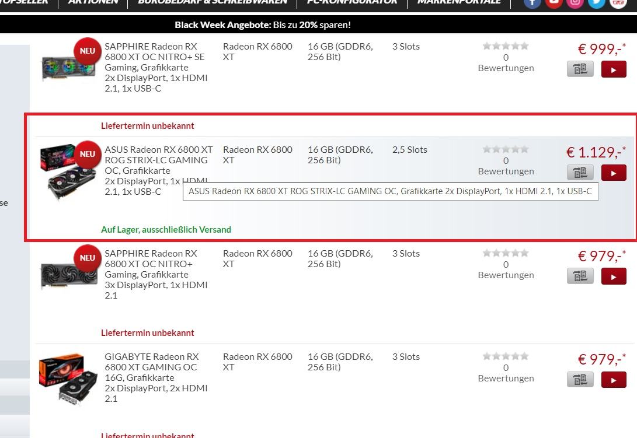The height and width of the screenshot is (438, 637).
Task: Click rating stars of the €979 SAPPHIRE card
Action: pyautogui.click(x=506, y=253)
